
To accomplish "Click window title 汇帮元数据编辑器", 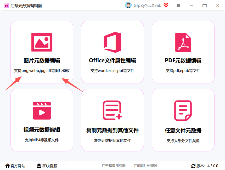I will [x=26, y=6].
